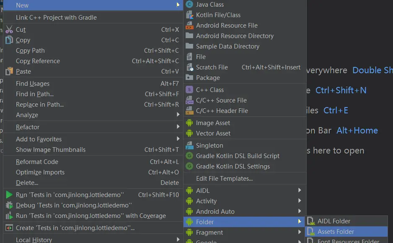393x243 pixels.
Task: Select the Android Resource File icon
Action: [x=189, y=26]
